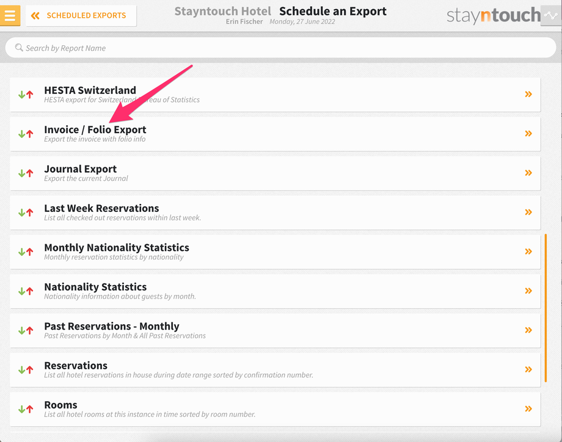Click "List all checked out reservations" description

122,218
